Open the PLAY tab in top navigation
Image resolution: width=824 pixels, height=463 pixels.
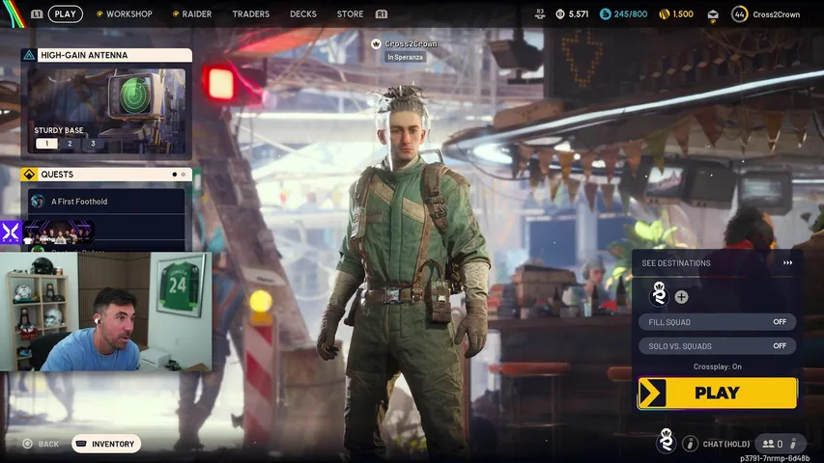65,14
